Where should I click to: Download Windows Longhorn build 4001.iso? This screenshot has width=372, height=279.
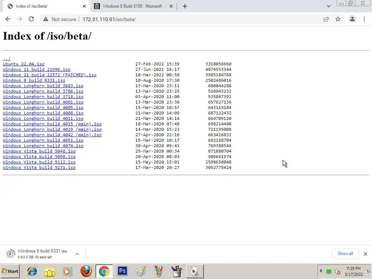point(43,102)
